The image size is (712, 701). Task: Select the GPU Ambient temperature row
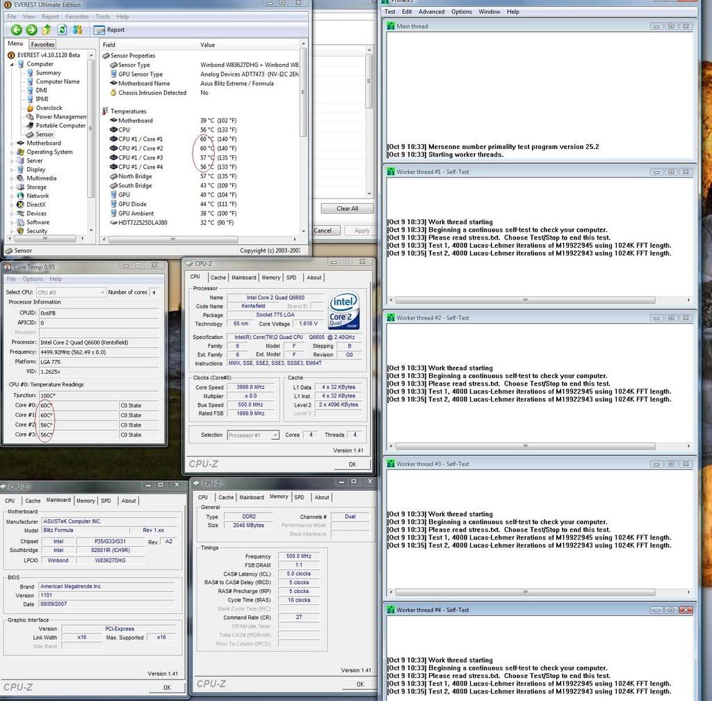click(x=200, y=213)
